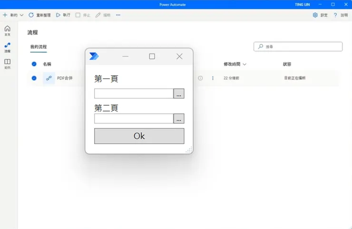Click the 第二頁 file path input
The image size is (352, 229).
134,119
